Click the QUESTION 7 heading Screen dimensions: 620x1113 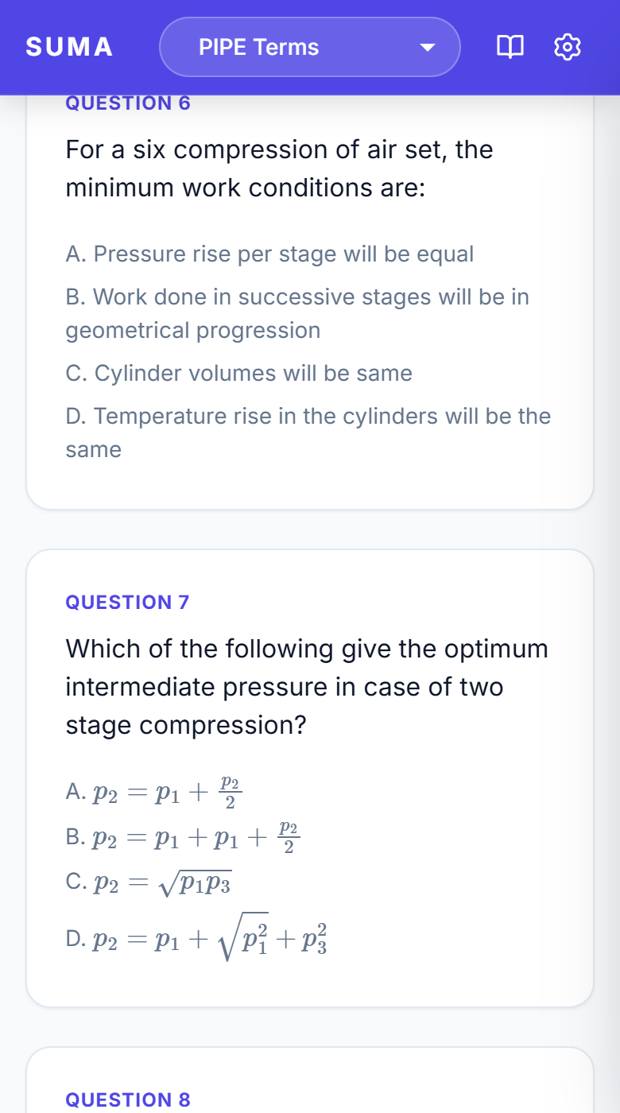(x=128, y=602)
